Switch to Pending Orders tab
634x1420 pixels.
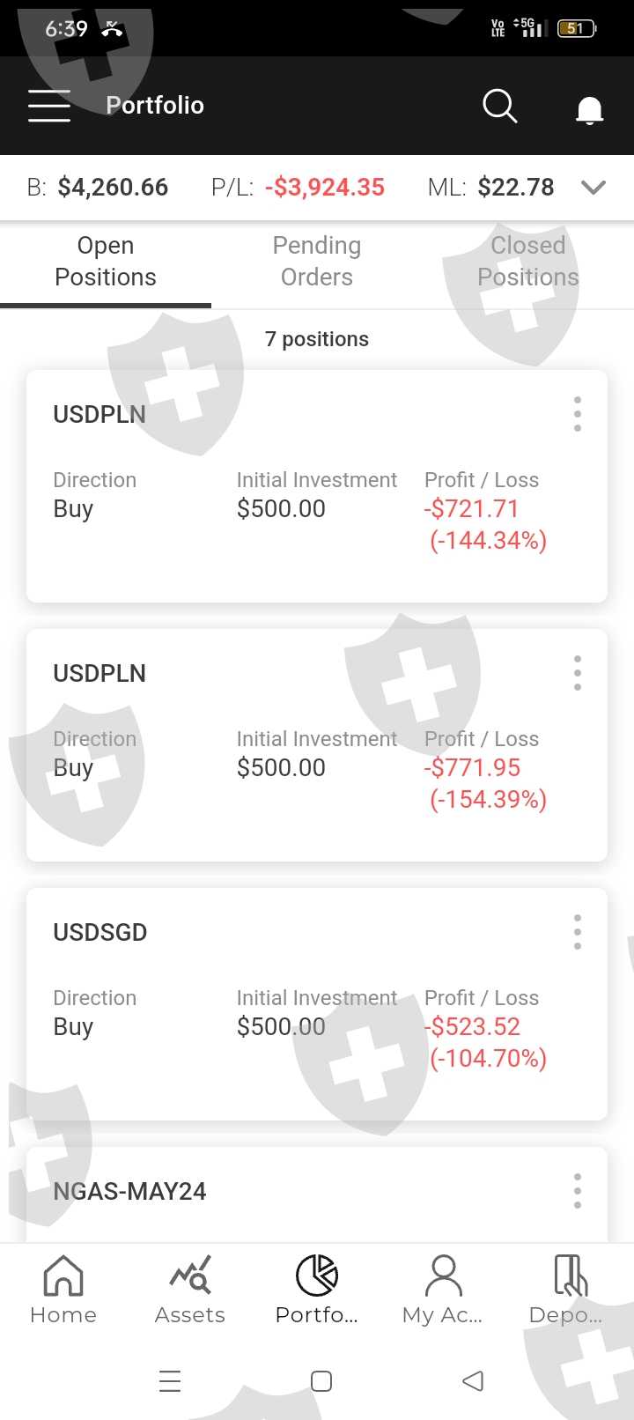[x=317, y=262]
